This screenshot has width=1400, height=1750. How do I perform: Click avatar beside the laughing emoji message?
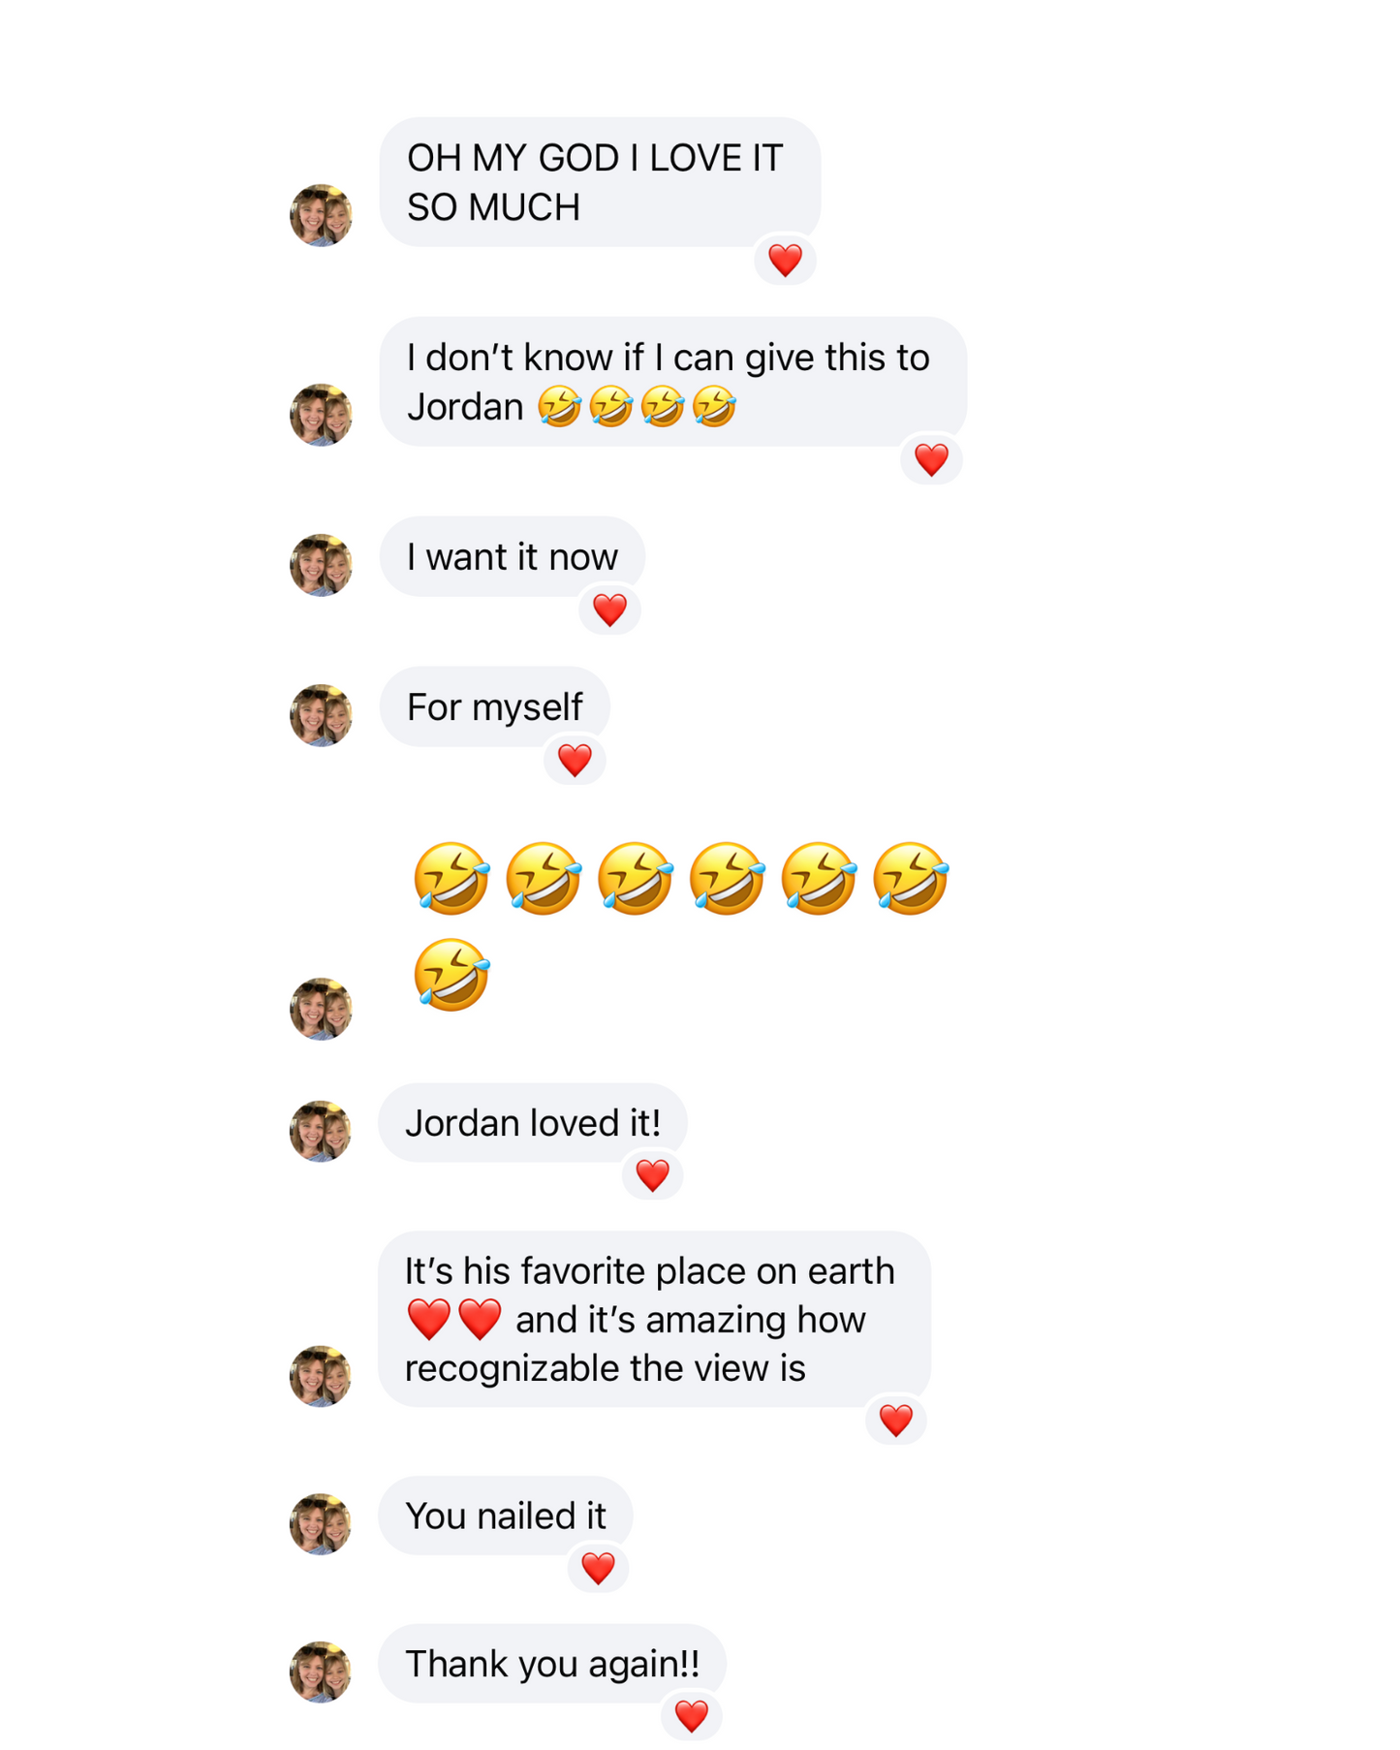pos(321,1009)
